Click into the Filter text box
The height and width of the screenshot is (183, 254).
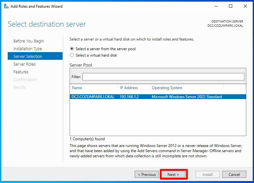point(163,77)
